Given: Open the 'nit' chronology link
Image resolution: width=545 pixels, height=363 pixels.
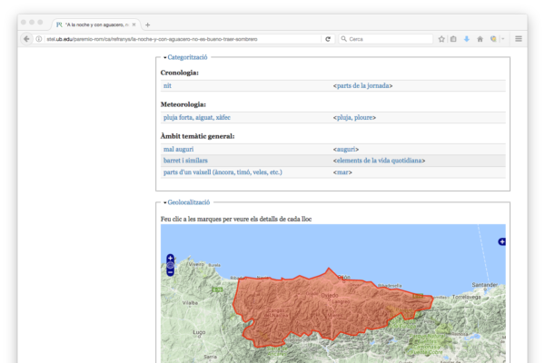Looking at the screenshot, I should [x=167, y=86].
